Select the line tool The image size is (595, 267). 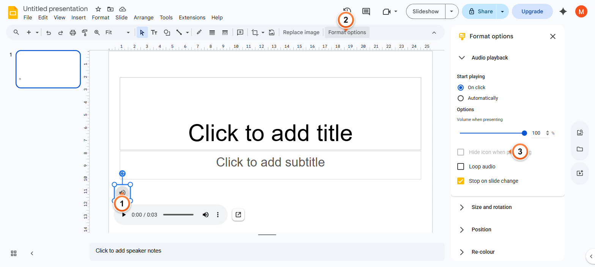click(x=179, y=33)
